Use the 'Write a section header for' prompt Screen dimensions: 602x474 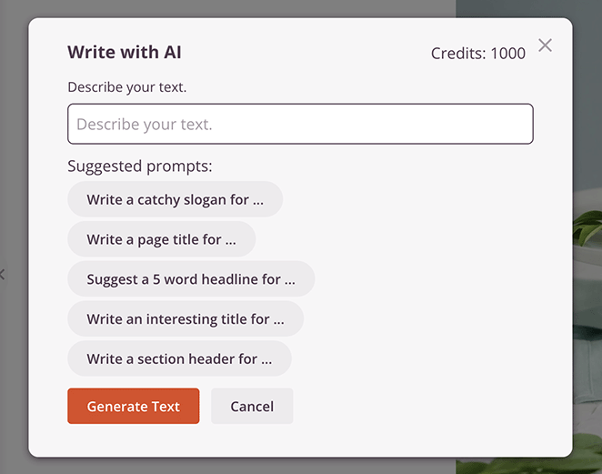[179, 358]
